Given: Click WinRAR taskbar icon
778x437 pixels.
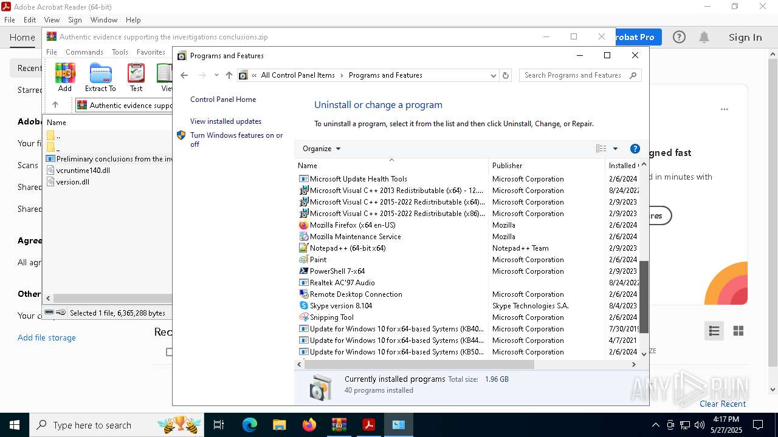Looking at the screenshot, I should tap(339, 425).
